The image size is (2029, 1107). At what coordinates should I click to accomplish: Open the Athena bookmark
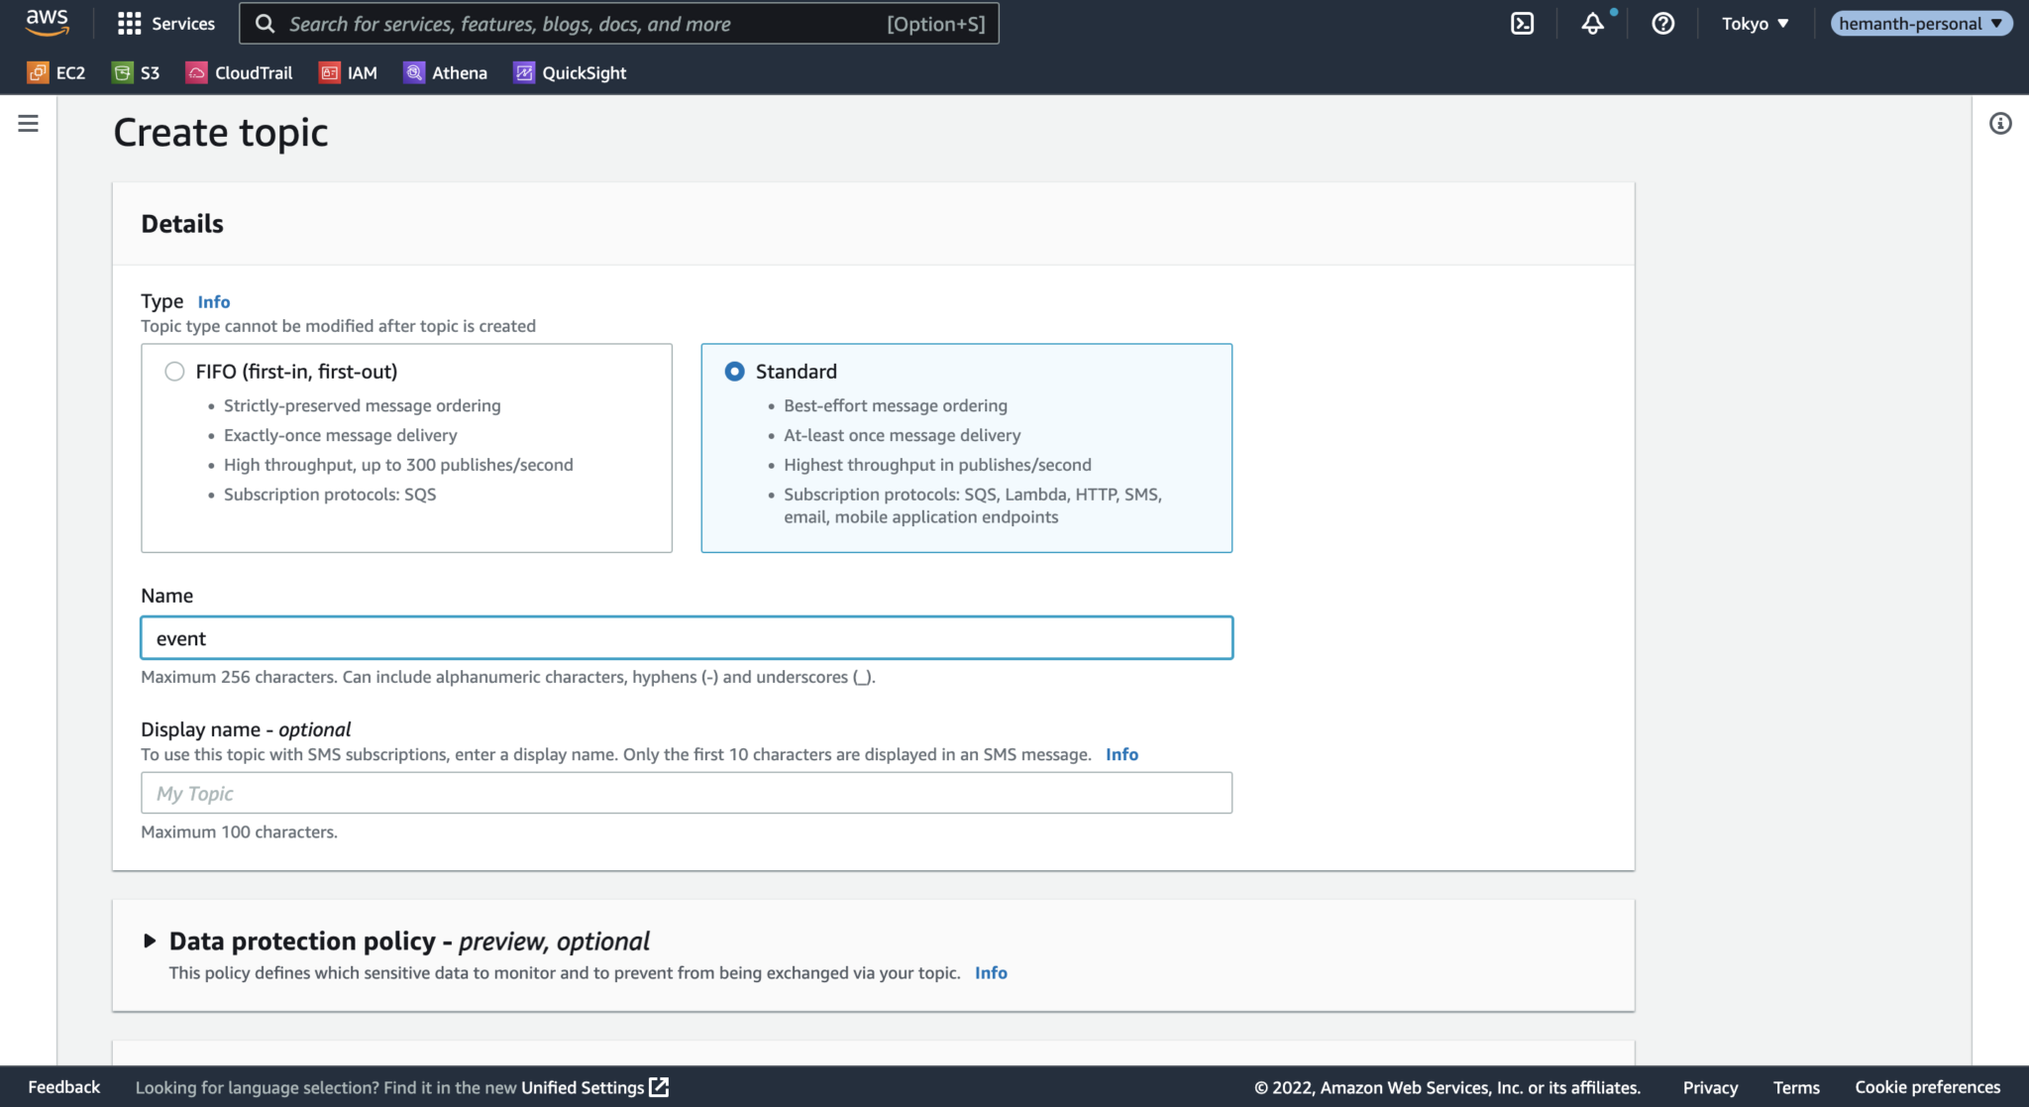click(445, 72)
